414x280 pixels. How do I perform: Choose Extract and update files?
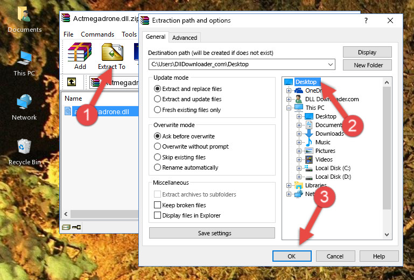(x=157, y=99)
